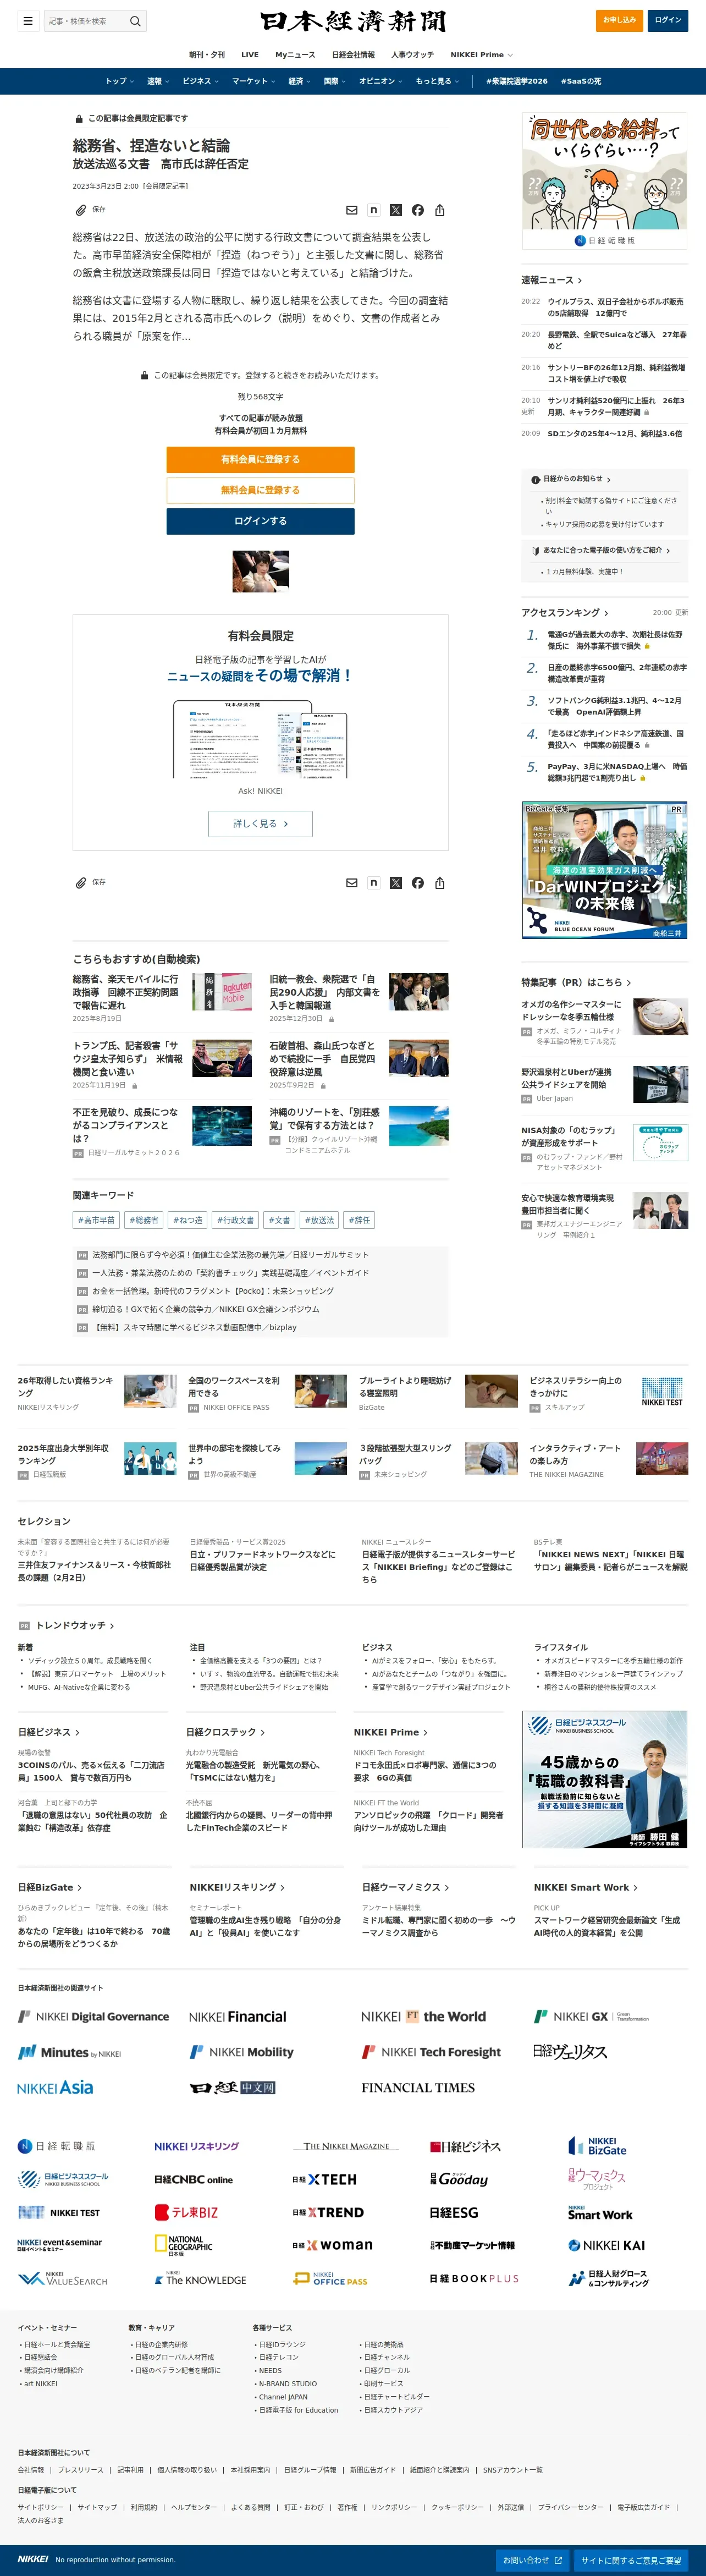The width and height of the screenshot is (706, 2576).
Task: Click the #ねつ造 keyword tag
Action: 187,1219
